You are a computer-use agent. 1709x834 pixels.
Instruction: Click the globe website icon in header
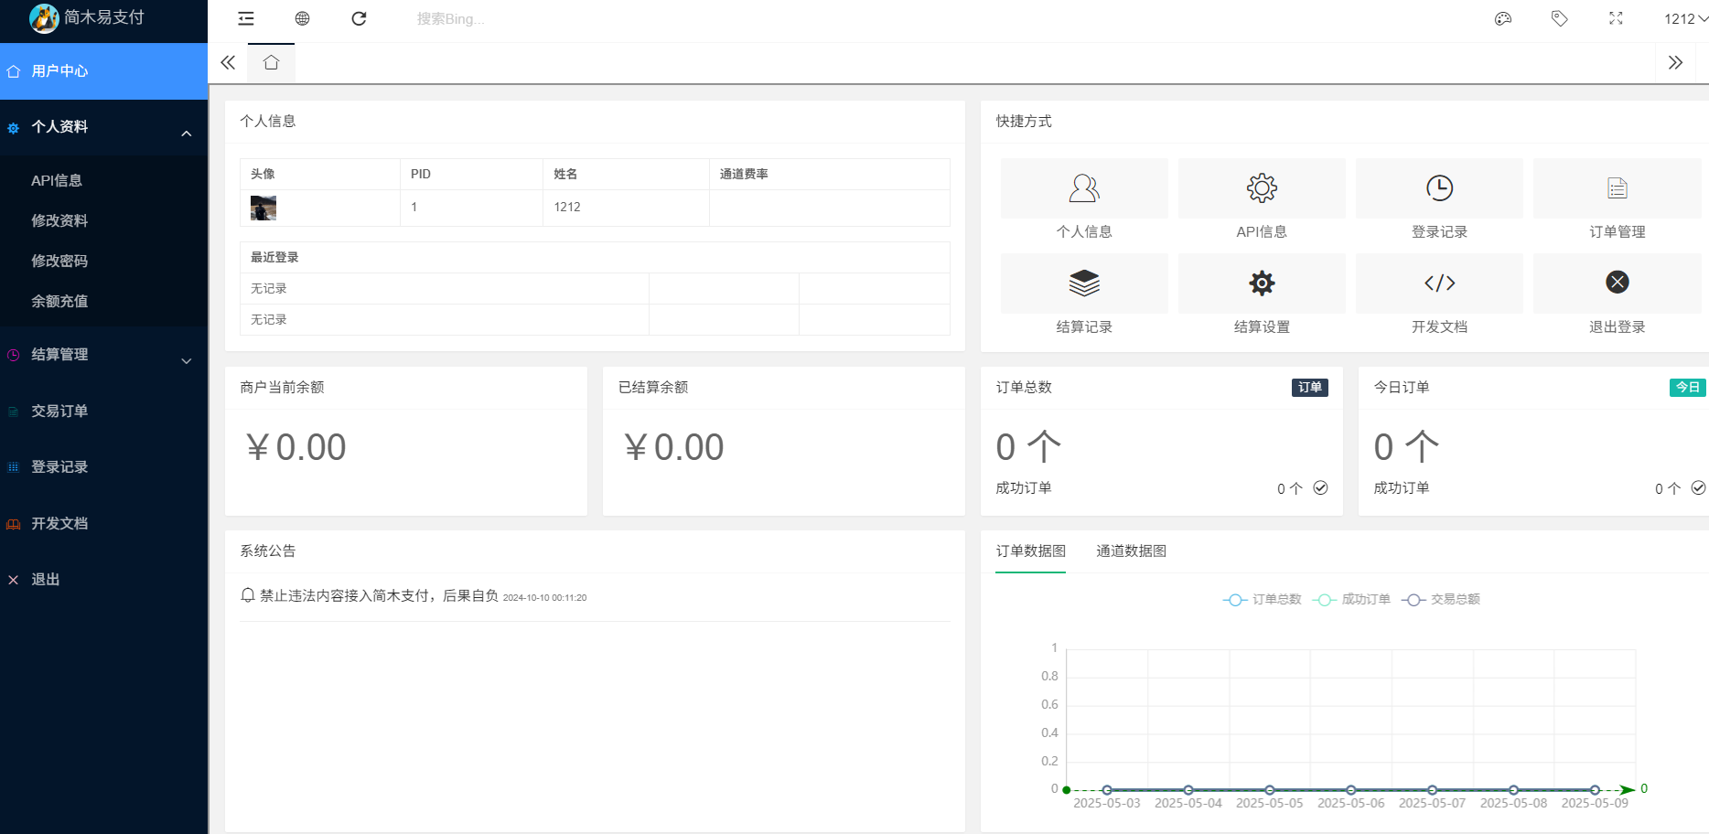coord(302,19)
